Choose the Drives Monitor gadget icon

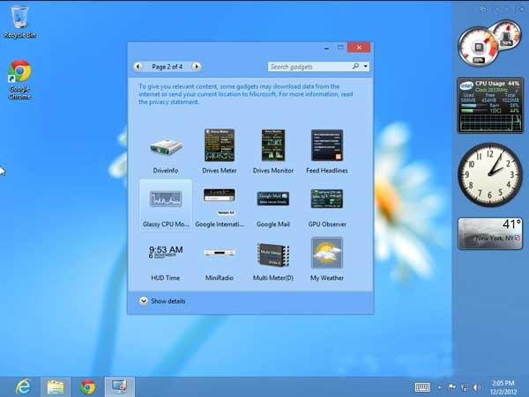tap(273, 145)
